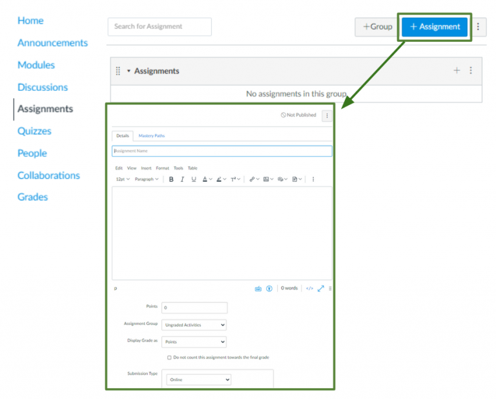Click the Assignment Name field
496x399 pixels.
(x=222, y=151)
